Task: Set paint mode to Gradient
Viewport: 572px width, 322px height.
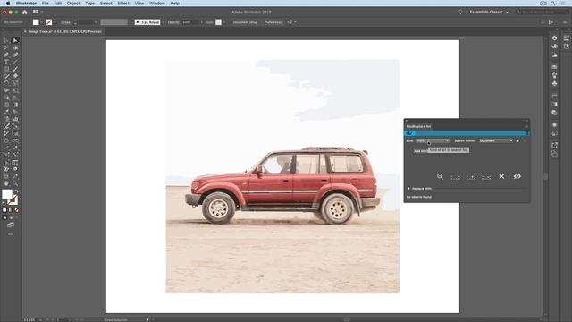Action: point(11,210)
